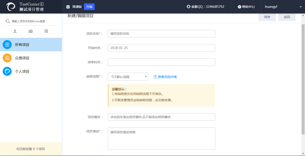This screenshot has height=156, width=305.
Task: Click the TestCenter swirl logo
Action: click(11, 7)
